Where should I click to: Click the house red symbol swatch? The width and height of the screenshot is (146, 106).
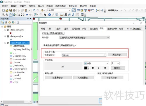(11, 62)
